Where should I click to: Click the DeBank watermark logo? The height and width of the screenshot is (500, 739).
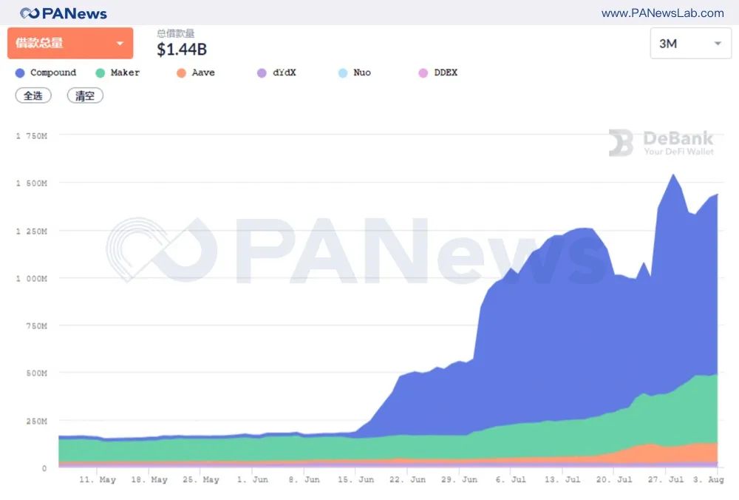click(x=661, y=143)
